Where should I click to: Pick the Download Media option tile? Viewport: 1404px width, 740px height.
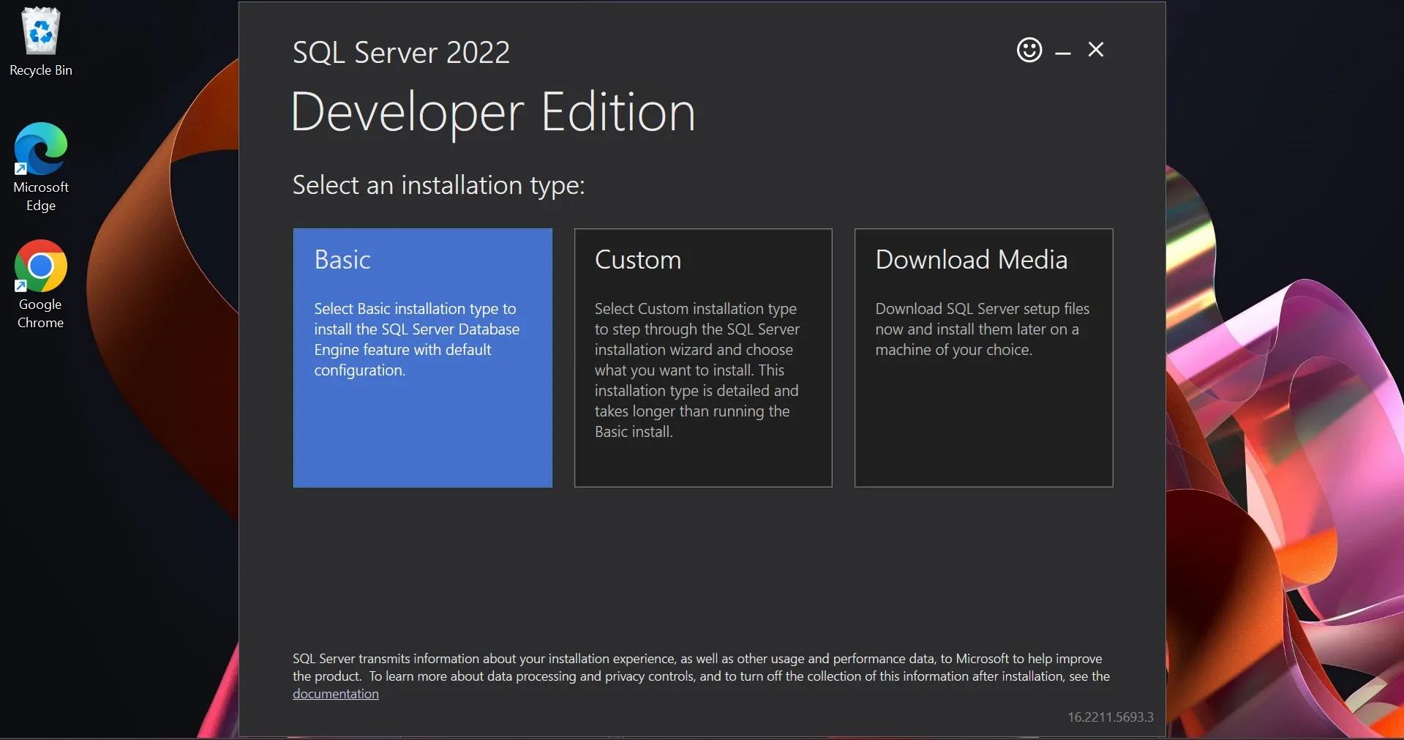(x=984, y=358)
